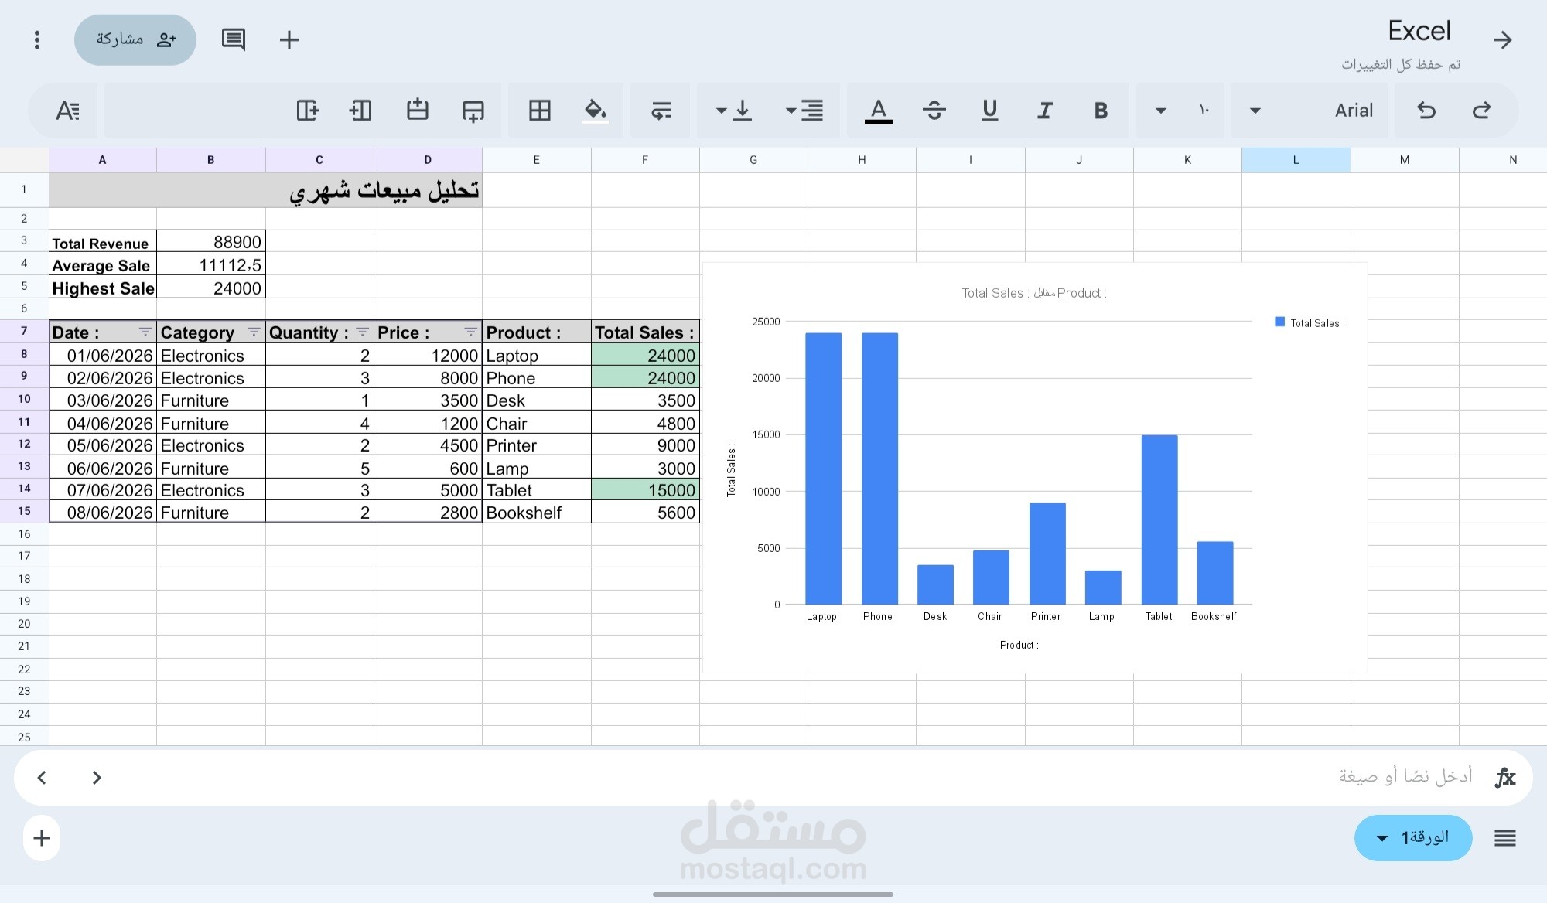1547x903 pixels.
Task: Toggle text wrapping
Action: 661,111
